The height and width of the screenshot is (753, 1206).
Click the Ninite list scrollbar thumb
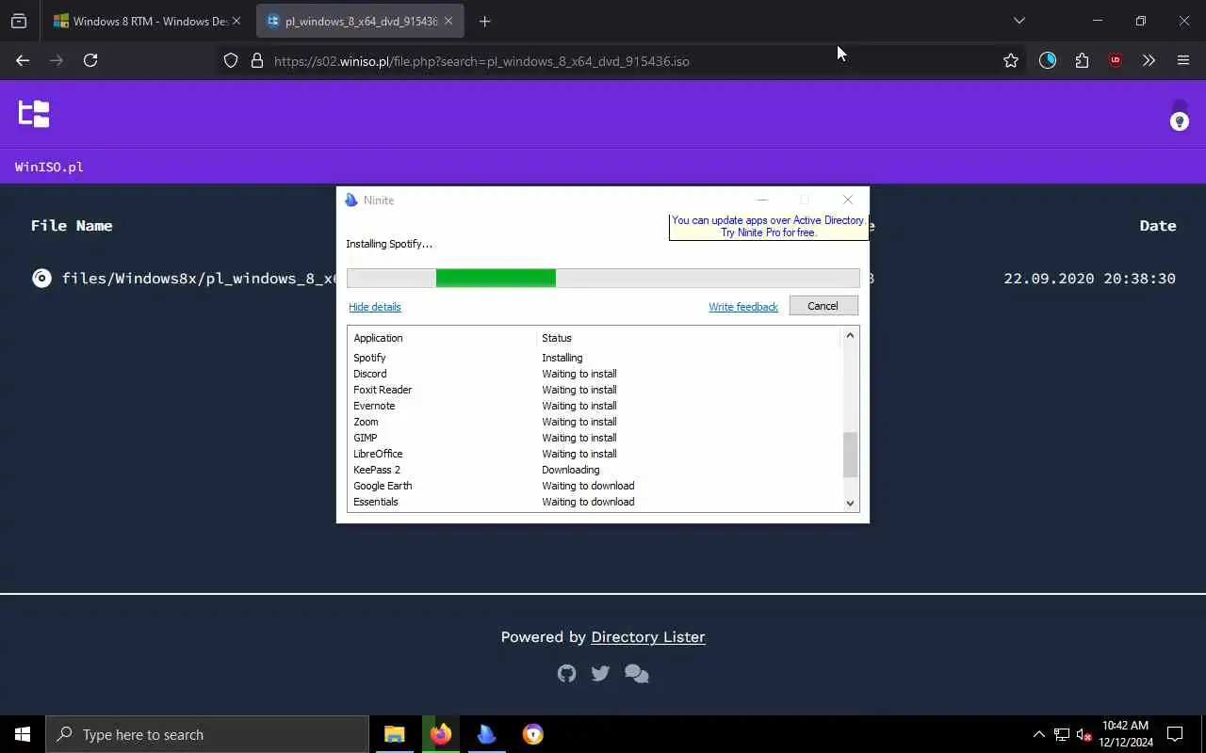tap(850, 455)
